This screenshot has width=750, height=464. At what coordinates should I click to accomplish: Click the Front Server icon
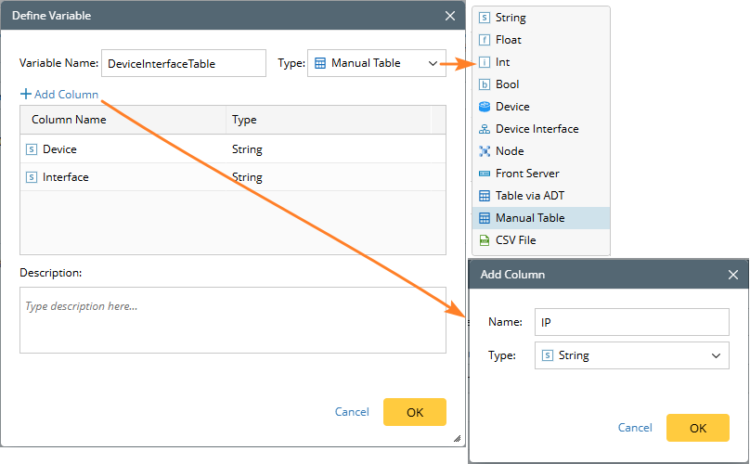click(x=485, y=174)
